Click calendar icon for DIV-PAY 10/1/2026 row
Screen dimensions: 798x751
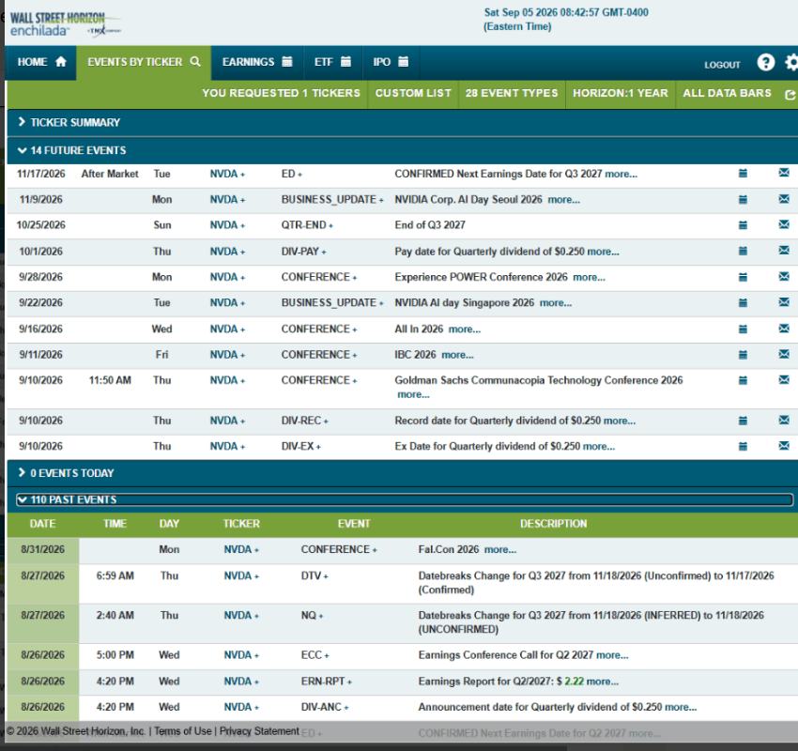pyautogui.click(x=743, y=251)
